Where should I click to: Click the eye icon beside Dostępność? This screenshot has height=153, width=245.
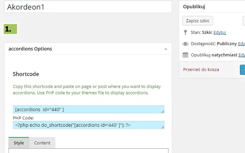[x=185, y=44]
